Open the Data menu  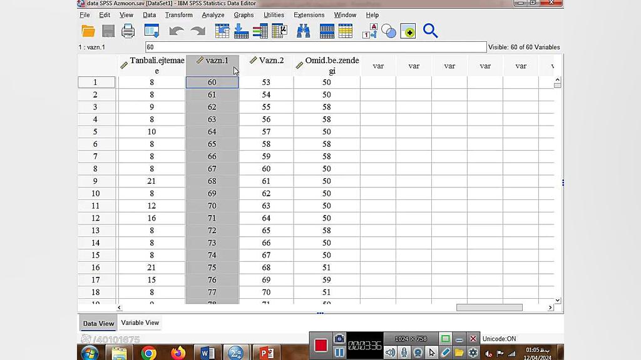click(149, 15)
